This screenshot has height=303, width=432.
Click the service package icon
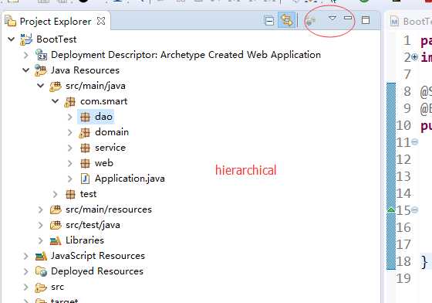tap(85, 148)
